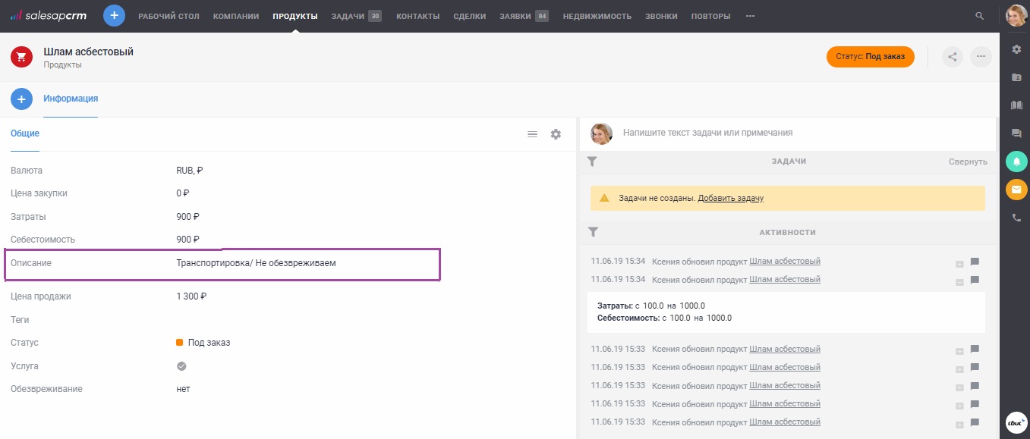Collapse tasks section via Свернуть

(967, 161)
